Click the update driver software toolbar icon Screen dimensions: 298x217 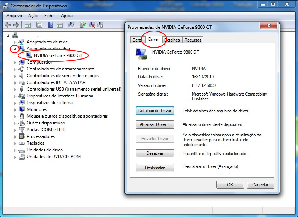[x=83, y=25]
